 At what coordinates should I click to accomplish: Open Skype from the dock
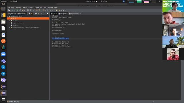point(3,67)
